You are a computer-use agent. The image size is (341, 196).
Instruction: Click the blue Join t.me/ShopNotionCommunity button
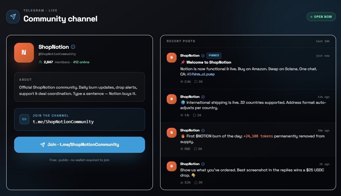point(80,145)
